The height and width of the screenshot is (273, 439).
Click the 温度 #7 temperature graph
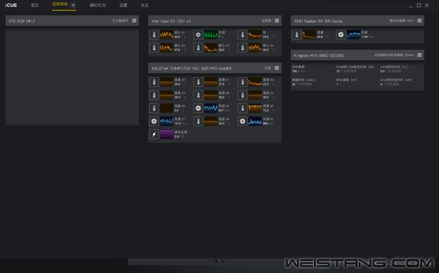tap(255, 108)
